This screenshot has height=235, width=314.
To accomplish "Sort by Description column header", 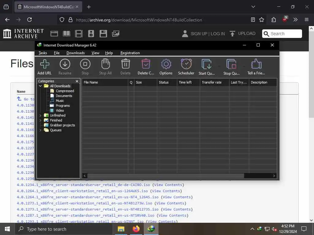I will 263,82.
